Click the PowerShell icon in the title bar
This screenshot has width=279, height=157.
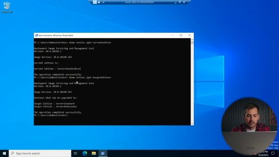point(37,35)
